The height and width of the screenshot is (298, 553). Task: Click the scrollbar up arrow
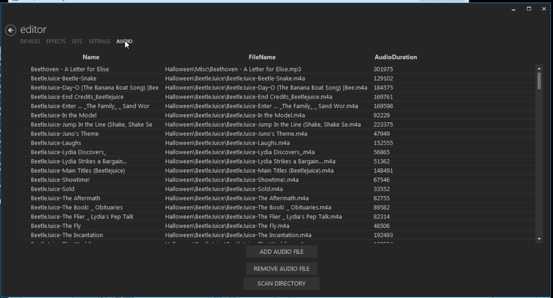(x=539, y=68)
